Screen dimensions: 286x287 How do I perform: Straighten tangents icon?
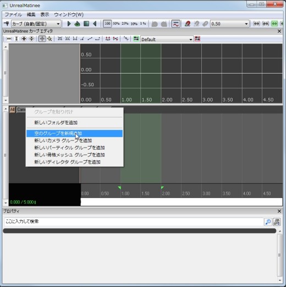[116, 38]
